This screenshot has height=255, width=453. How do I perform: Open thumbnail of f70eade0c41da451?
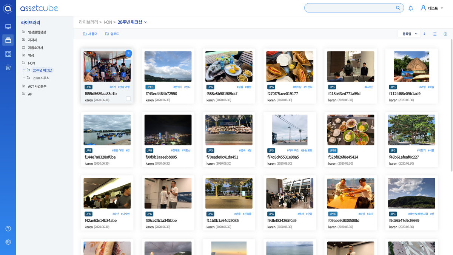[x=229, y=130]
